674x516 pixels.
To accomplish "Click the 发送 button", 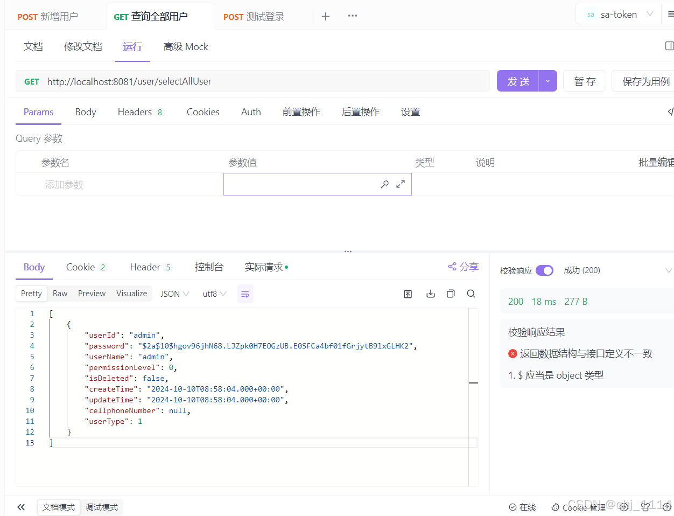I will click(x=518, y=80).
